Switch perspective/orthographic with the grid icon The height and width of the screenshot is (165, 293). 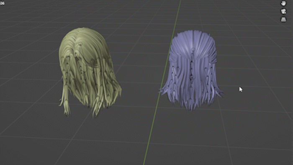pyautogui.click(x=283, y=19)
